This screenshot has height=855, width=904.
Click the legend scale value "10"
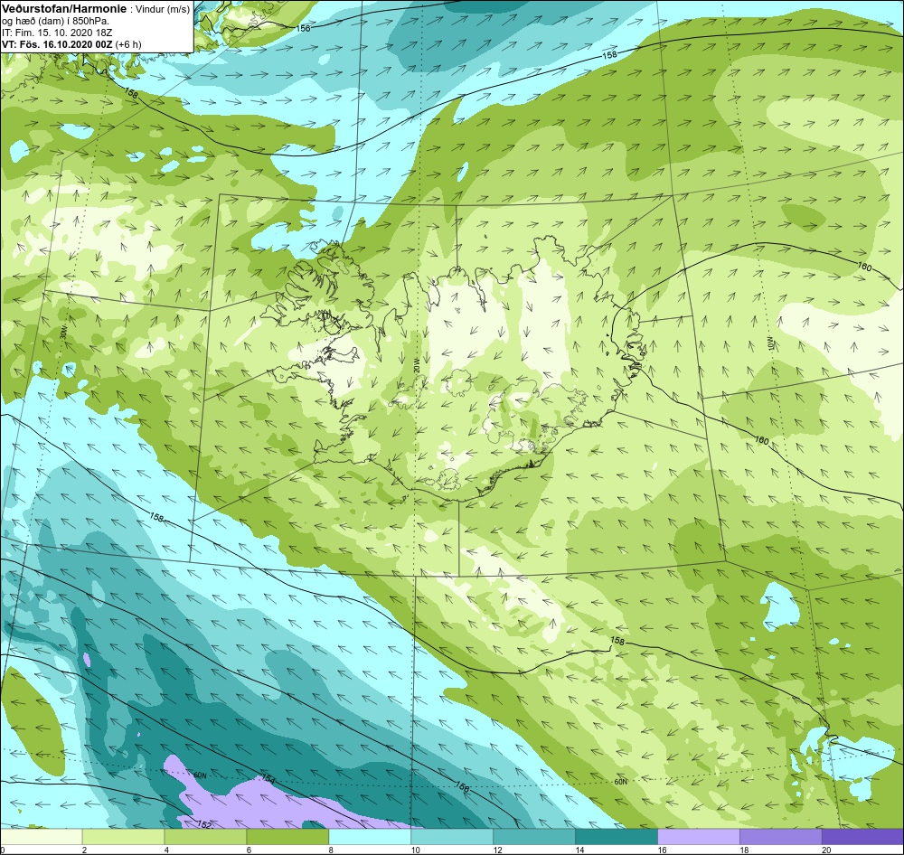(415, 850)
